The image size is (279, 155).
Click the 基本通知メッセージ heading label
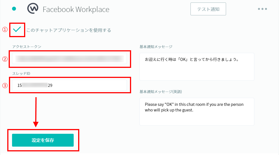coord(156,47)
